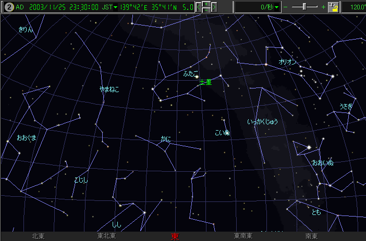The height and width of the screenshot is (241, 366).
Task: Step time backward with left arrow
Action: [x=199, y=7]
